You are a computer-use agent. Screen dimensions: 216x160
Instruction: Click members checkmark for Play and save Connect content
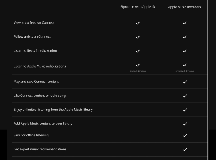pos(185,82)
